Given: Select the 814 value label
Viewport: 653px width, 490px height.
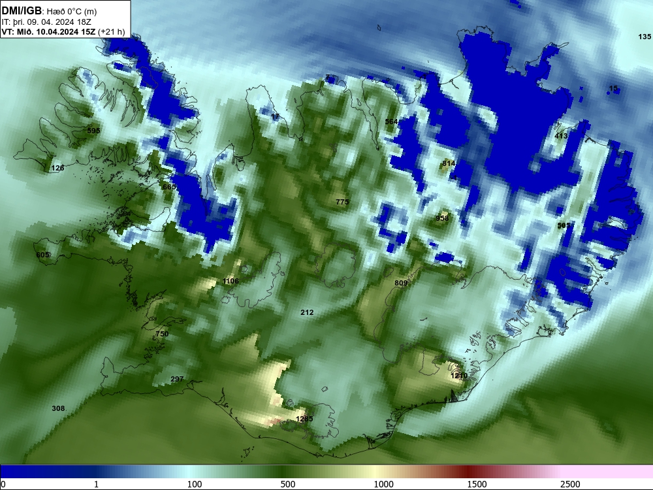Looking at the screenshot, I should coord(449,164).
